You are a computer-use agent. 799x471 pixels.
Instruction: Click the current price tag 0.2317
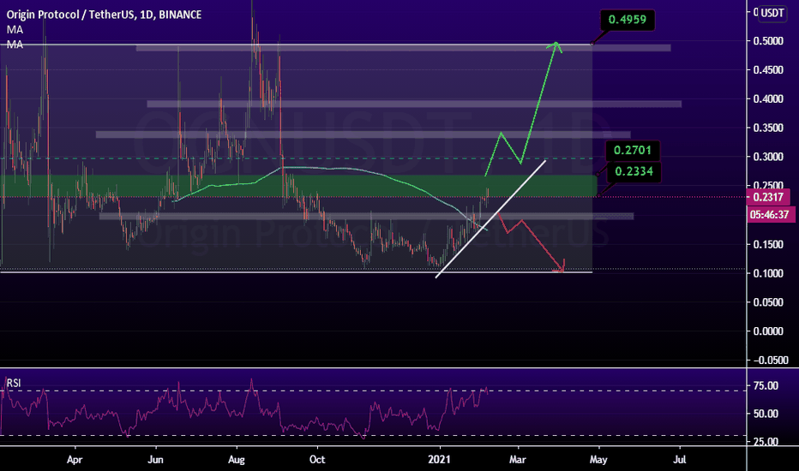[x=768, y=197]
